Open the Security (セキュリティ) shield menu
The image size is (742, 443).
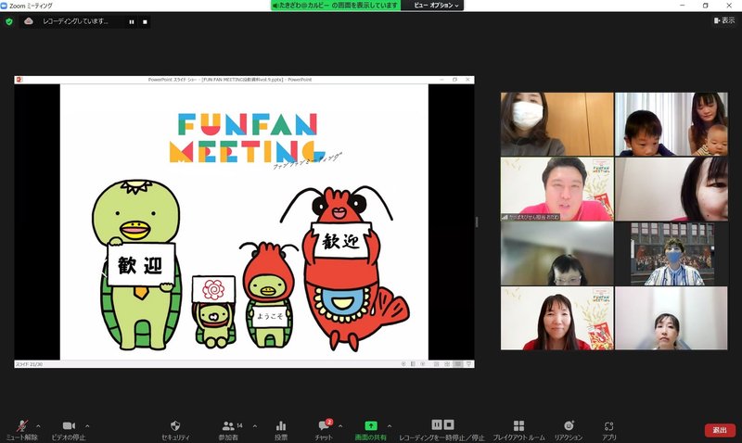[175, 430]
